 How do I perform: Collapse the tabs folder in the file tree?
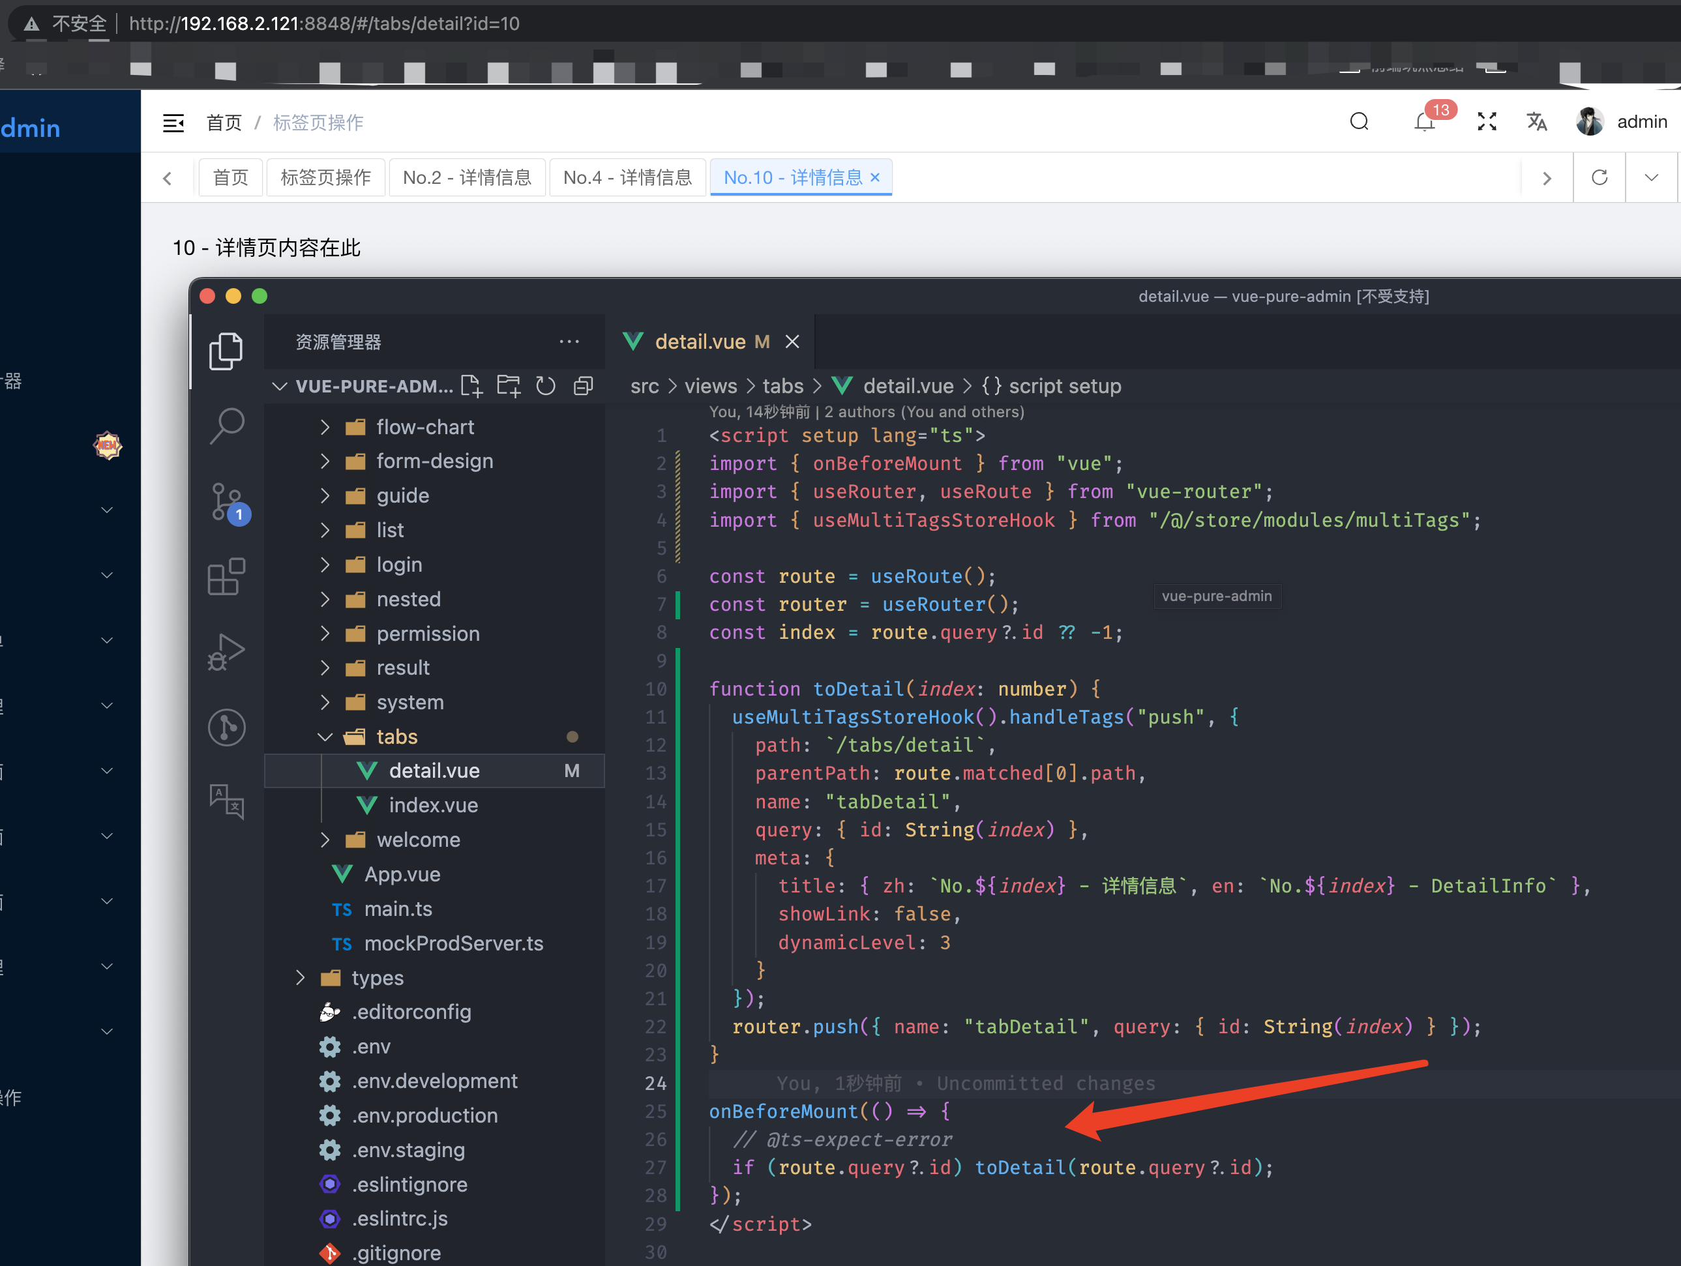tap(325, 737)
